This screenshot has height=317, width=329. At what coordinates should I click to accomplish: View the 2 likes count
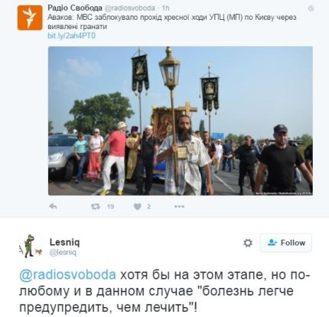[x=148, y=207]
